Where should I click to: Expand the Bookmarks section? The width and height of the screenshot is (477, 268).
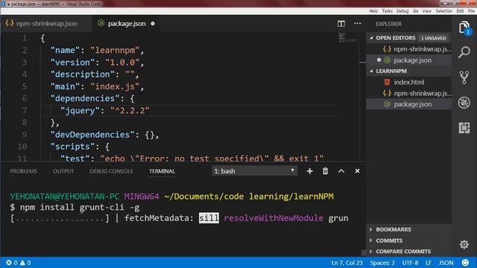371,229
